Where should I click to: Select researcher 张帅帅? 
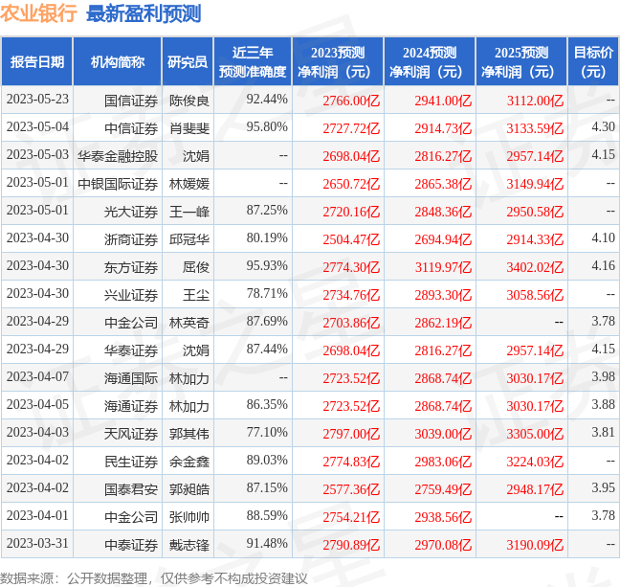pyautogui.click(x=189, y=517)
